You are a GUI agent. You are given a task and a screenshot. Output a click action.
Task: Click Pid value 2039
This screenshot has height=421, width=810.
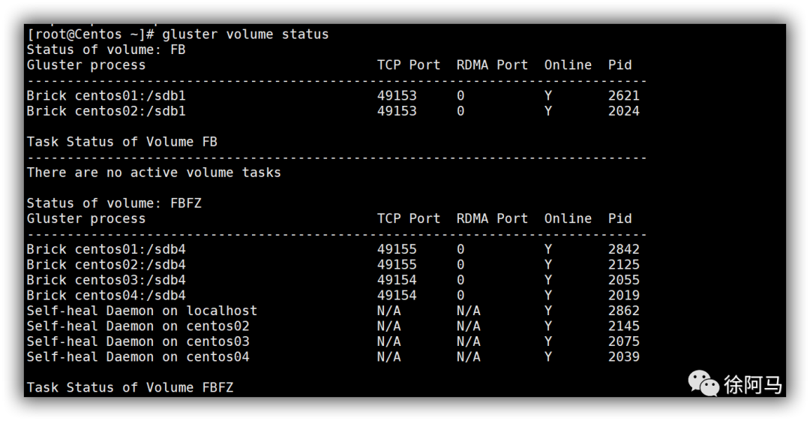pos(624,356)
